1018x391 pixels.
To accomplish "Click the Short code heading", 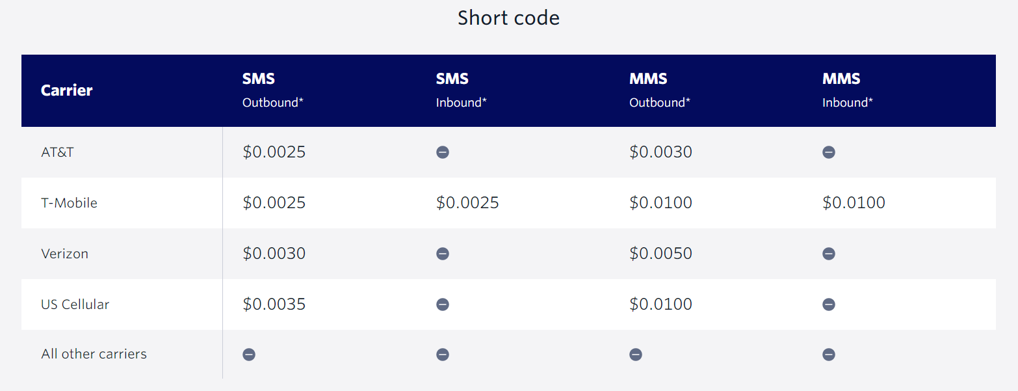I will pos(508,18).
